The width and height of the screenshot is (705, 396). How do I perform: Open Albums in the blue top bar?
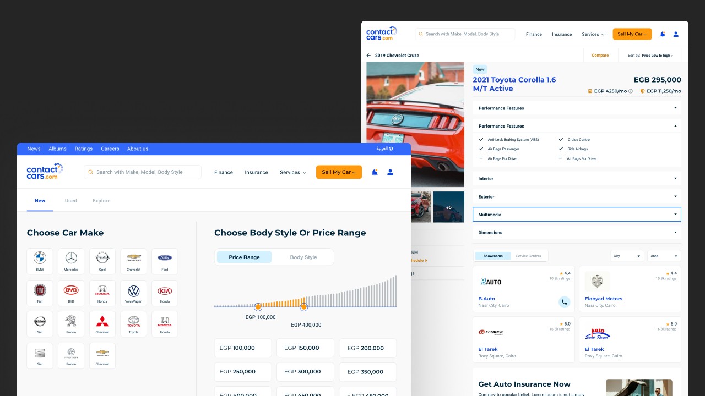[x=57, y=148]
